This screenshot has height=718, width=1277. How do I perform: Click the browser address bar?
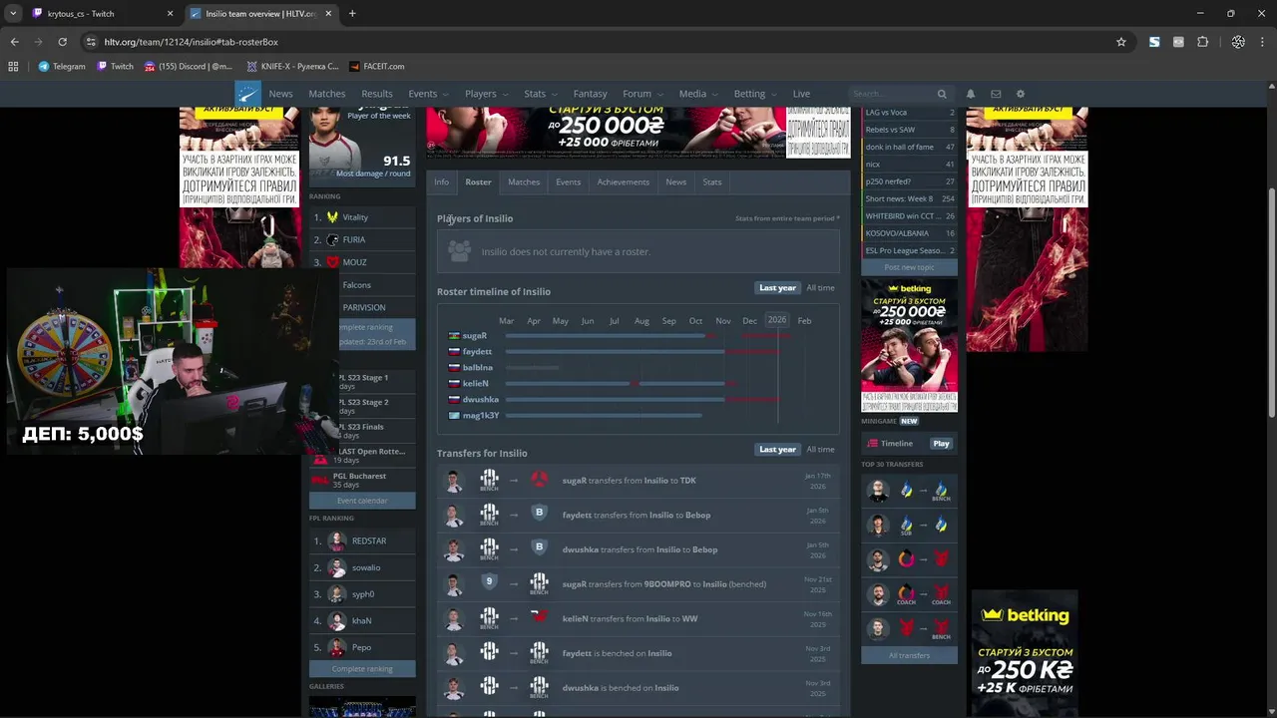[599, 42]
